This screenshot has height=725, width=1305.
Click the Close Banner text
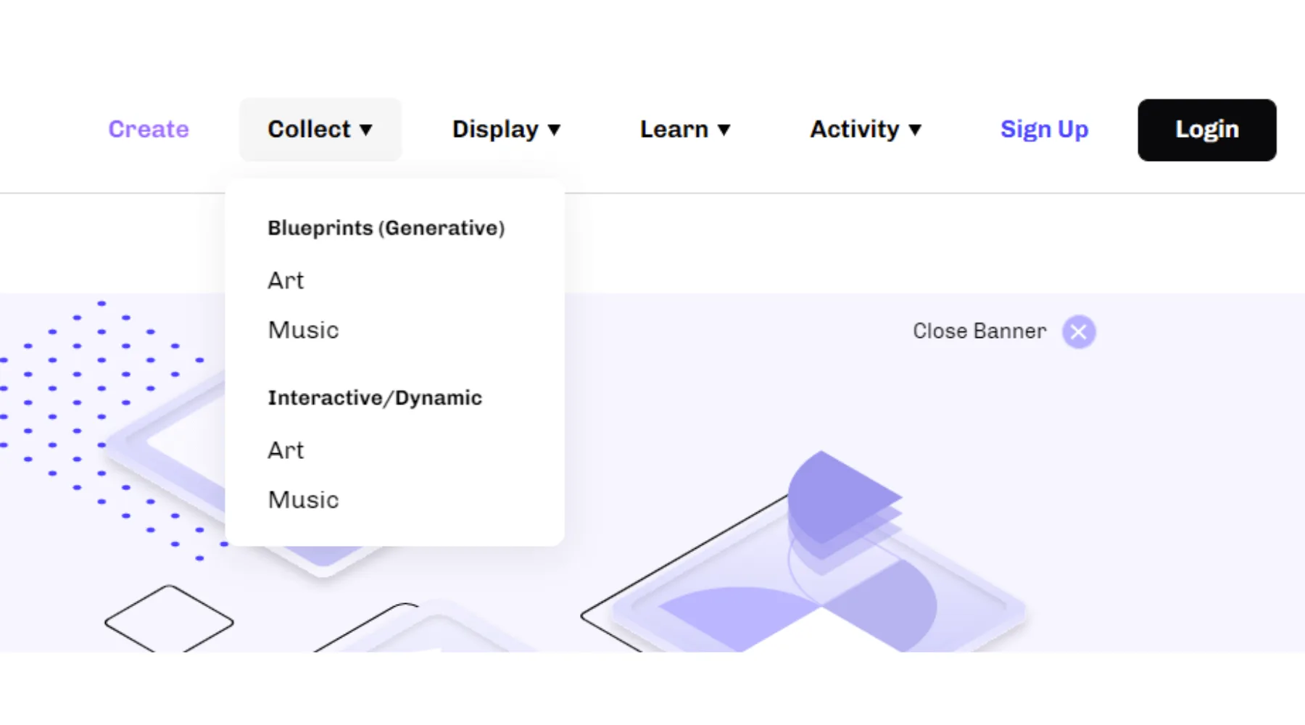[979, 331]
